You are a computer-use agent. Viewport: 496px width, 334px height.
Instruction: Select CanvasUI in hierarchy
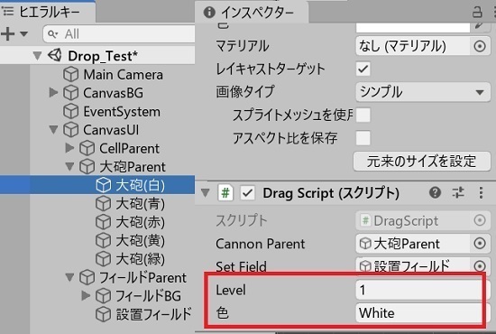pyautogui.click(x=111, y=130)
